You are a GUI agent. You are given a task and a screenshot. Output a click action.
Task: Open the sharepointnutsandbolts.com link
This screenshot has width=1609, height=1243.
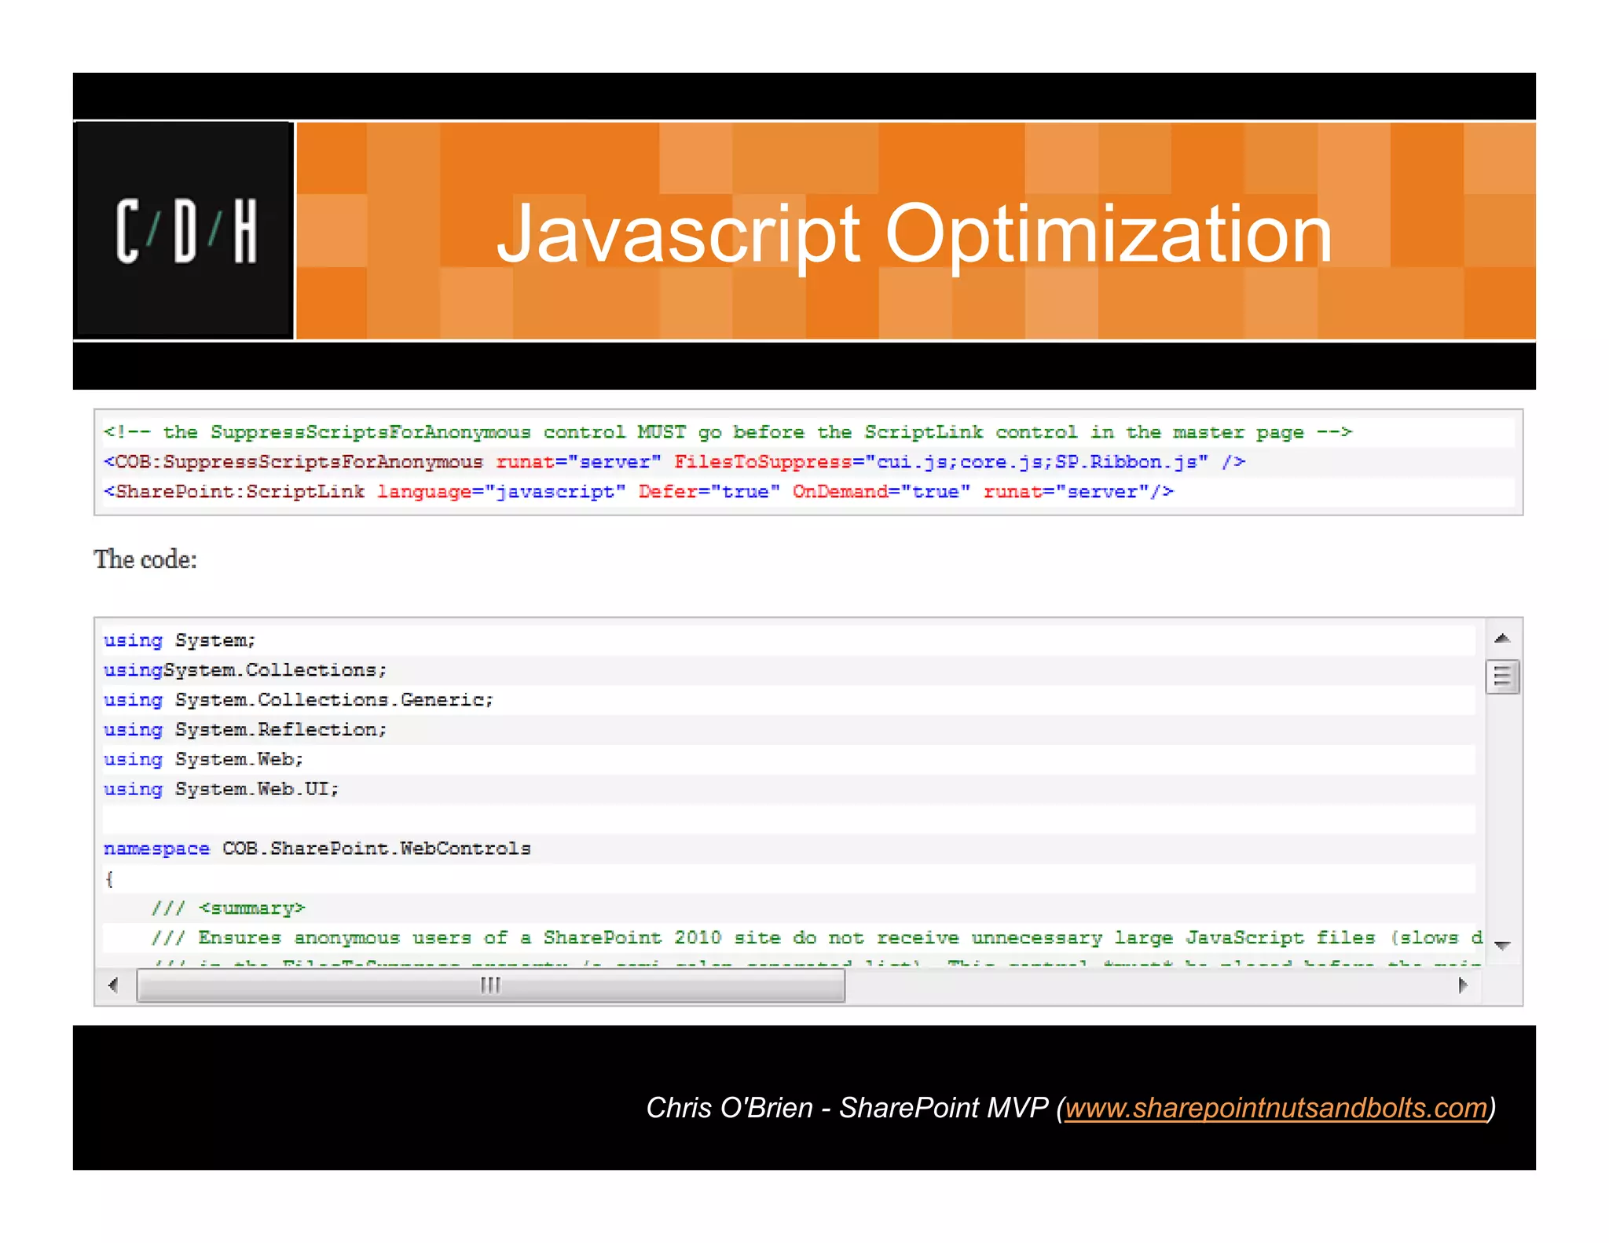pos(1276,1108)
